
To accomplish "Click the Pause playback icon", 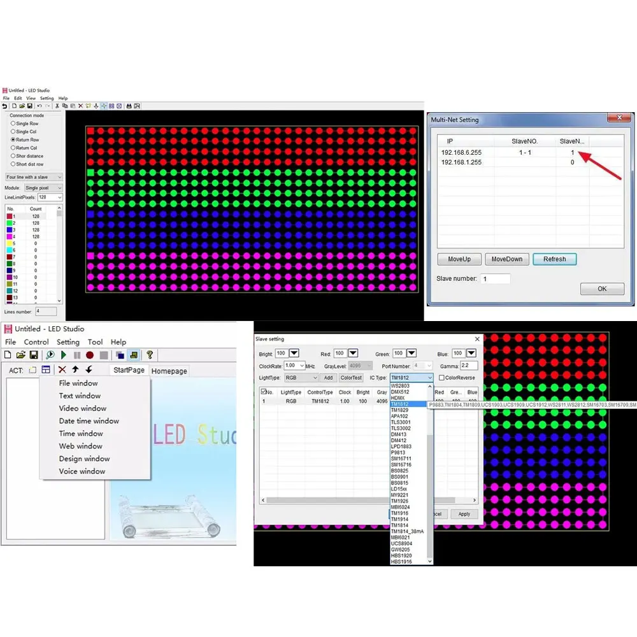I will coord(78,355).
